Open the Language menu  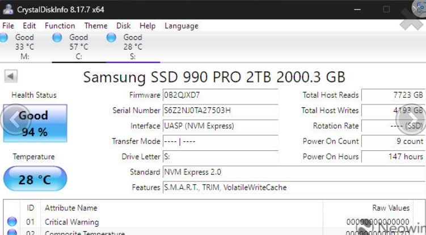click(182, 26)
